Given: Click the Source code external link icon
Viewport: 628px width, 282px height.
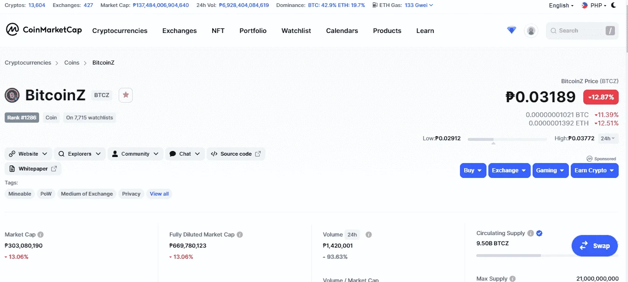Looking at the screenshot, I should point(258,154).
